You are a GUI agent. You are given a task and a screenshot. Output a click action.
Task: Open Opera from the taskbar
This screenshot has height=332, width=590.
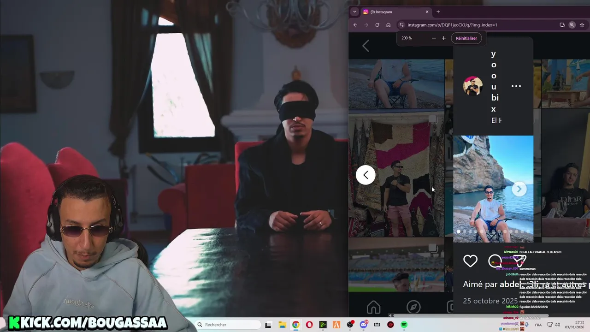(309, 325)
